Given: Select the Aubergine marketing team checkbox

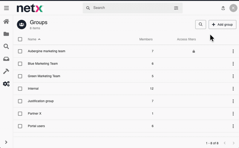Looking at the screenshot, I should pyautogui.click(x=20, y=51).
